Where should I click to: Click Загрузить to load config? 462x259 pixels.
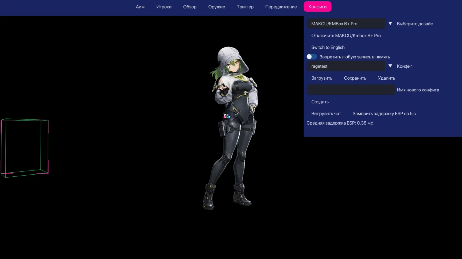click(322, 78)
